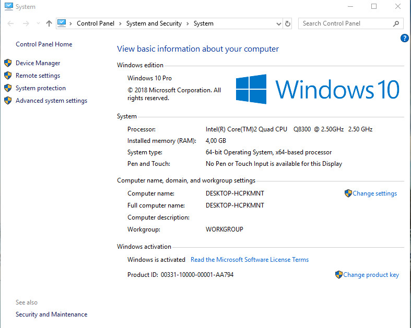Select Control Panel breadcrumb
The height and width of the screenshot is (328, 411).
pyautogui.click(x=96, y=23)
